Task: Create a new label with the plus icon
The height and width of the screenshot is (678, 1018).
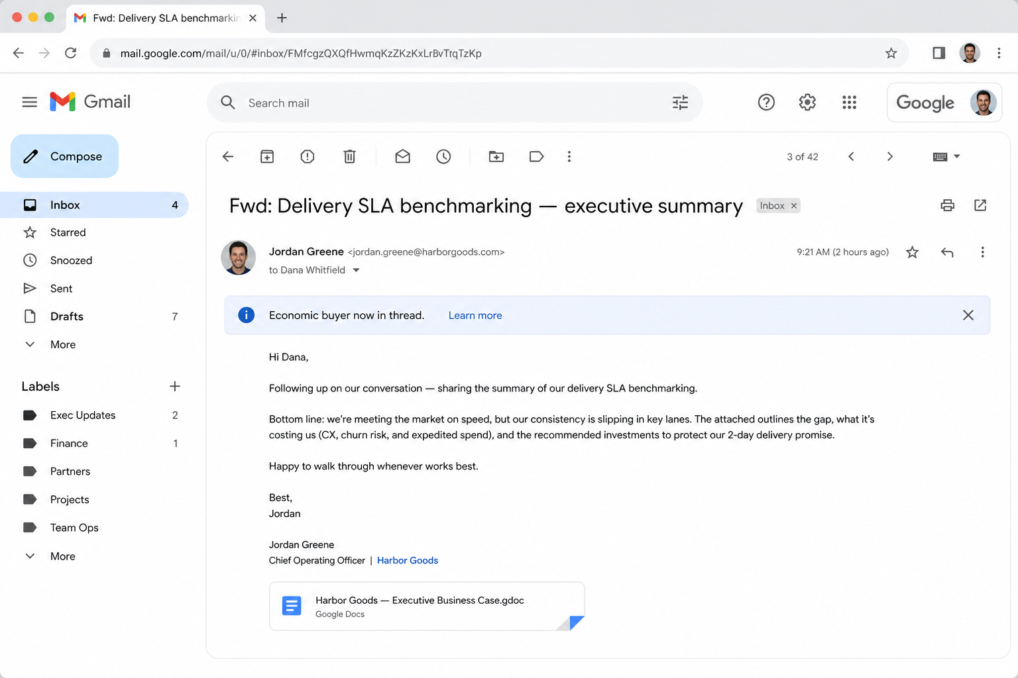Action: (x=175, y=386)
